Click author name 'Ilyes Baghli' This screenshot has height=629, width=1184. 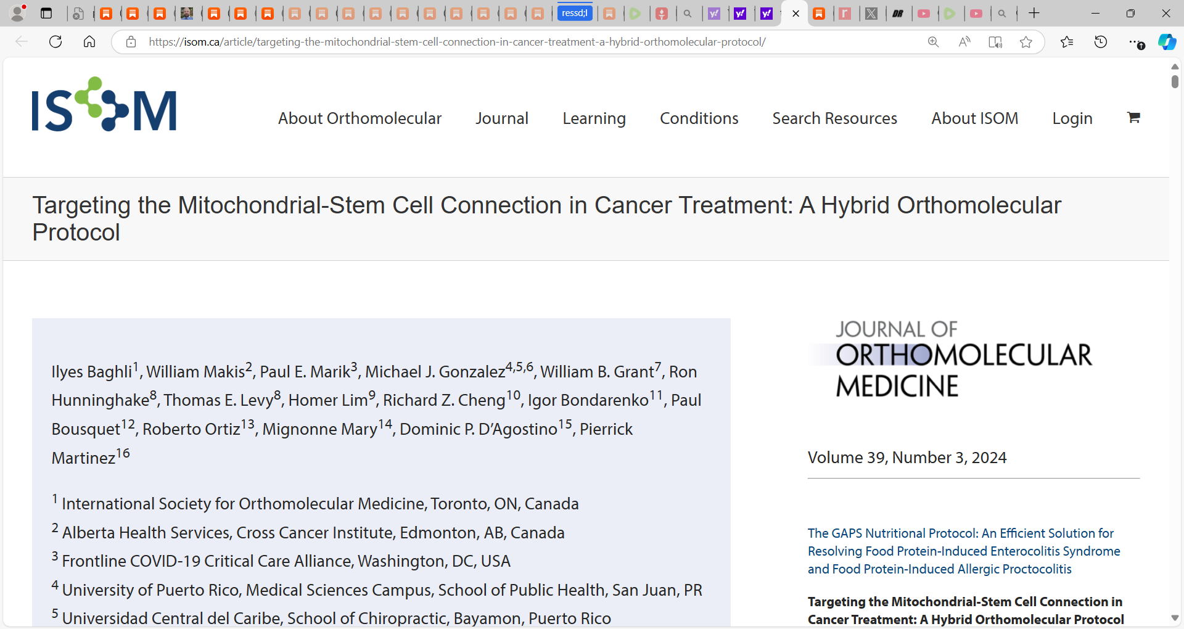pyautogui.click(x=92, y=372)
